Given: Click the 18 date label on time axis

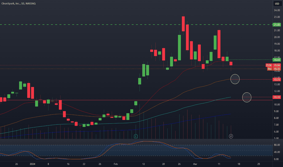Looking at the screenshot, I should coord(239,164).
